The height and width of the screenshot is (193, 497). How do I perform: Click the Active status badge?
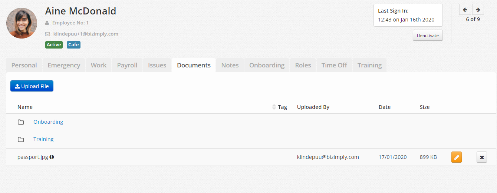click(54, 45)
